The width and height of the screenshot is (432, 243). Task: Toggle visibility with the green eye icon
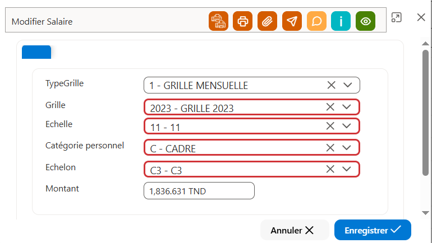(366, 21)
